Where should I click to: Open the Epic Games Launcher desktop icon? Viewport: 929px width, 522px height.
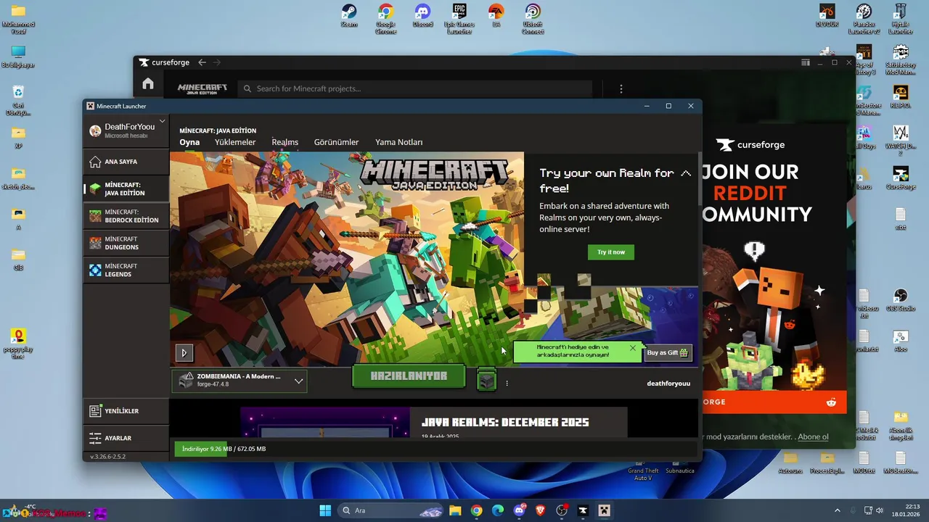[x=459, y=19]
